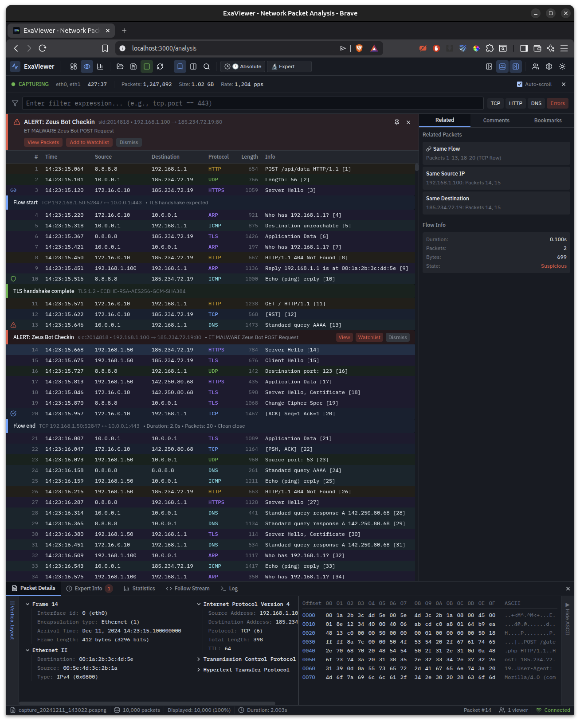The width and height of the screenshot is (580, 722).
Task: Toggle the split columns view icon
Action: (193, 66)
